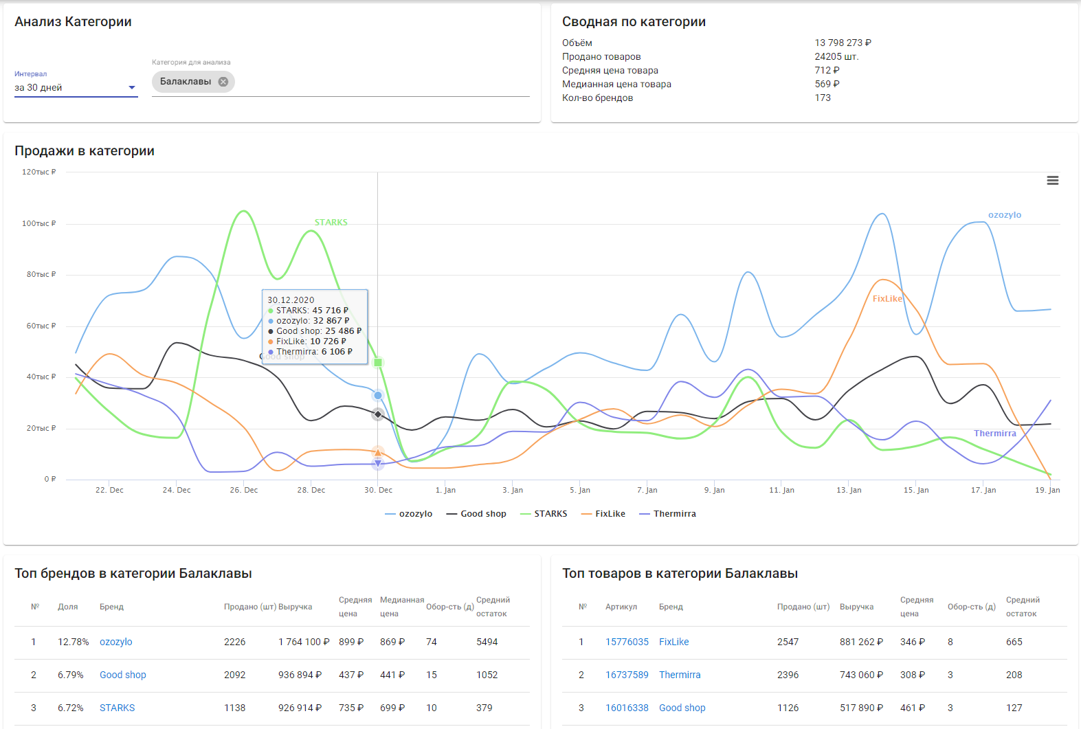Open STARKS brand link in table
The width and height of the screenshot is (1081, 729).
pyautogui.click(x=117, y=708)
